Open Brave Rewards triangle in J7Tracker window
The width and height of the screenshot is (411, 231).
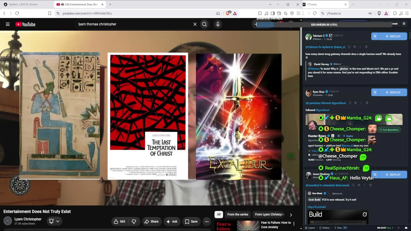point(386,13)
